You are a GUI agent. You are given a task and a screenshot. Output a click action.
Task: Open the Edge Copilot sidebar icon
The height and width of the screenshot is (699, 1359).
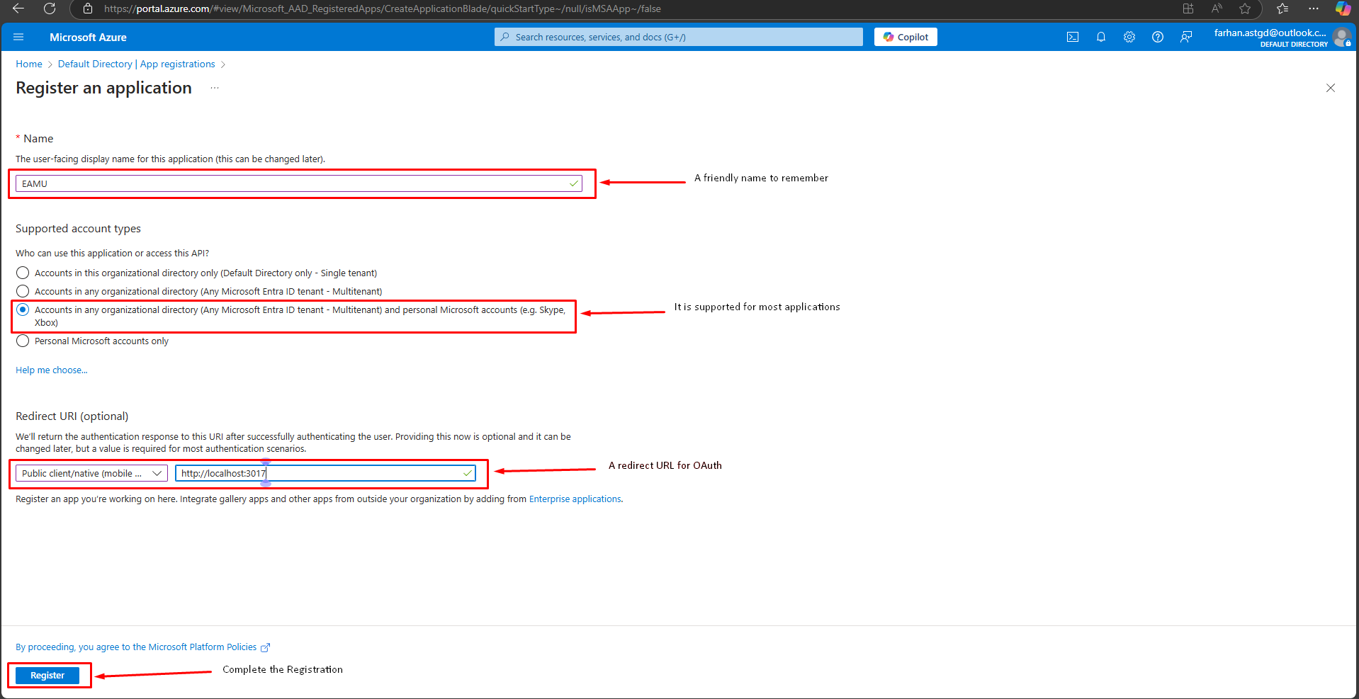[1343, 8]
